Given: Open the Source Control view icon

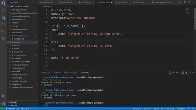Looking at the screenshot, I should tap(3, 17).
